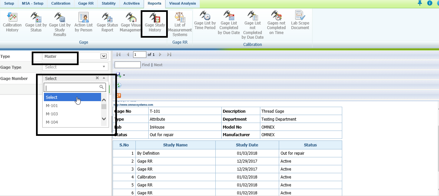Pick the highlighted Select option in list

click(72, 97)
